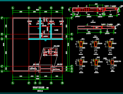Select grid bubble E on the right side
The height and width of the screenshot is (94, 123).
[72, 34]
